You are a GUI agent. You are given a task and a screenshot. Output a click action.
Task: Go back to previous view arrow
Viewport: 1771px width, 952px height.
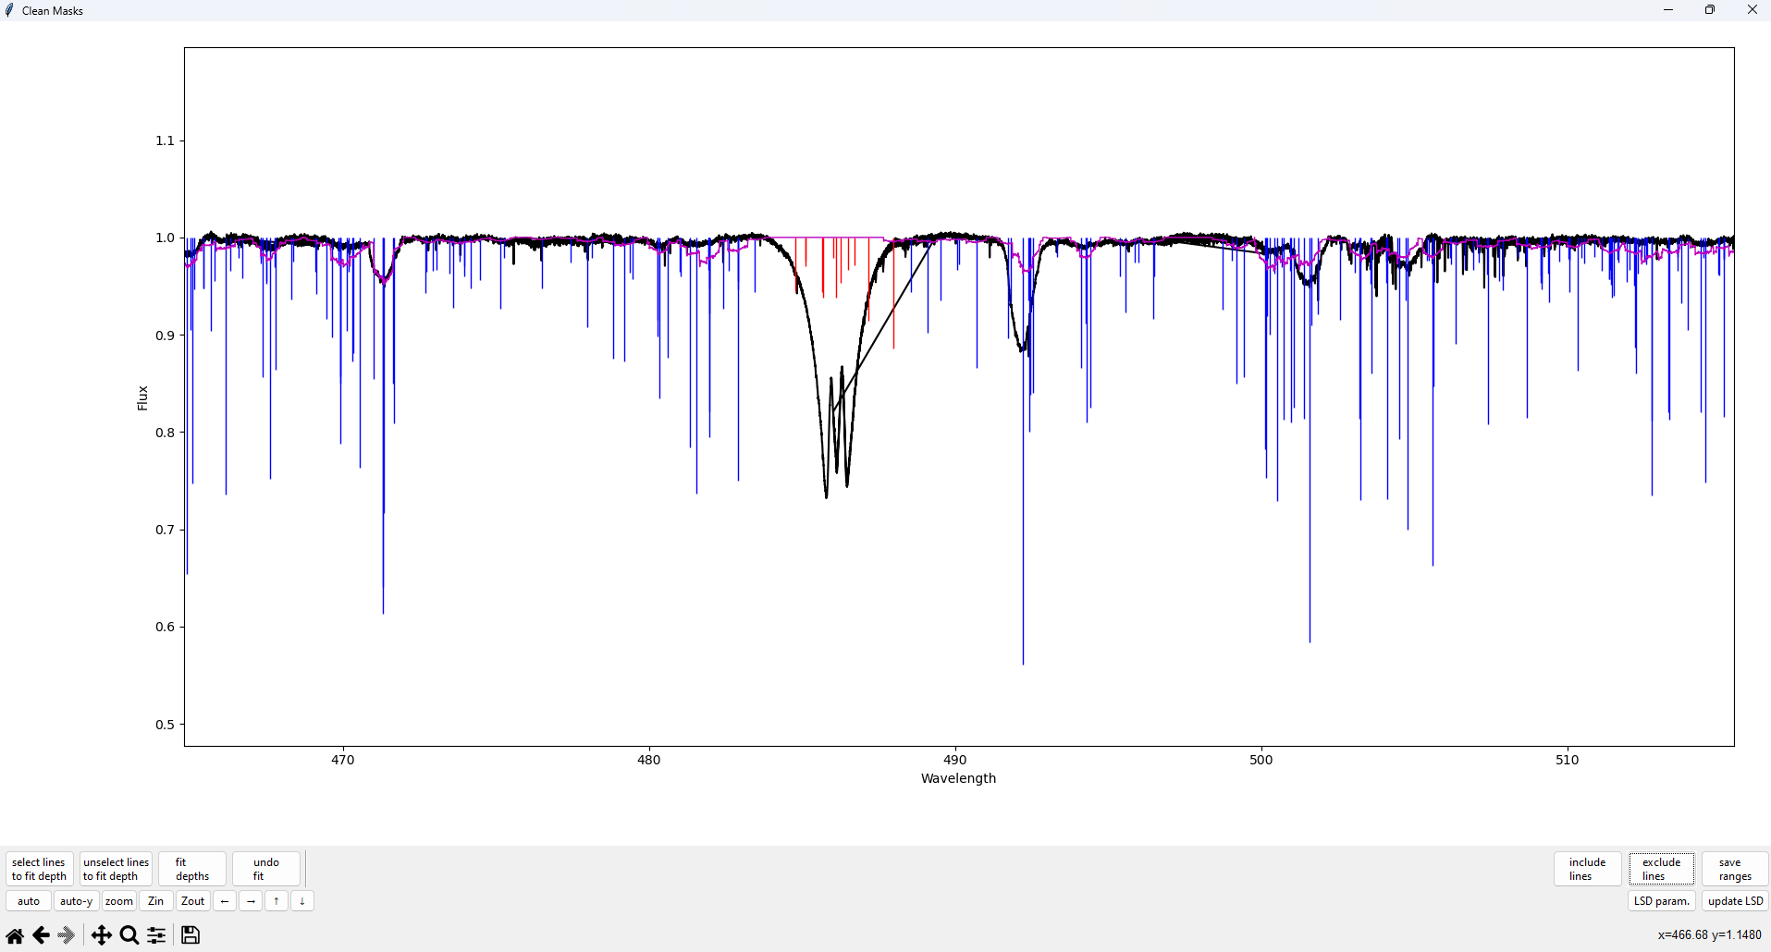(41, 935)
